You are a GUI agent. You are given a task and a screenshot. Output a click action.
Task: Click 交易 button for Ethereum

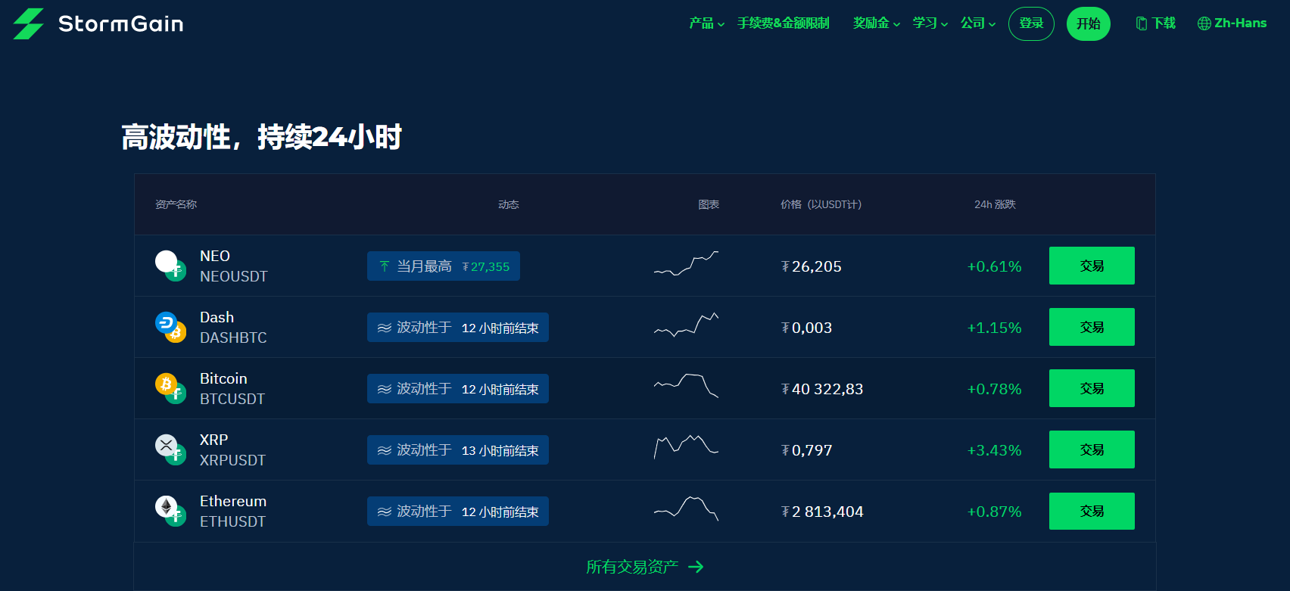point(1092,511)
